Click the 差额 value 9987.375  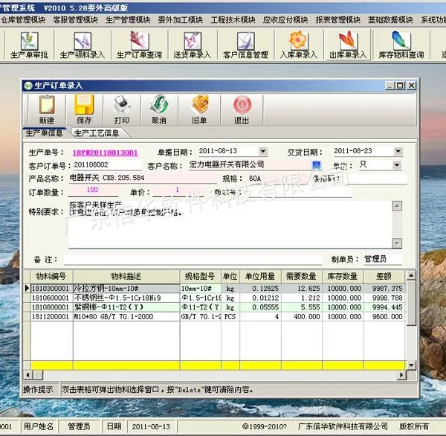pyautogui.click(x=384, y=289)
